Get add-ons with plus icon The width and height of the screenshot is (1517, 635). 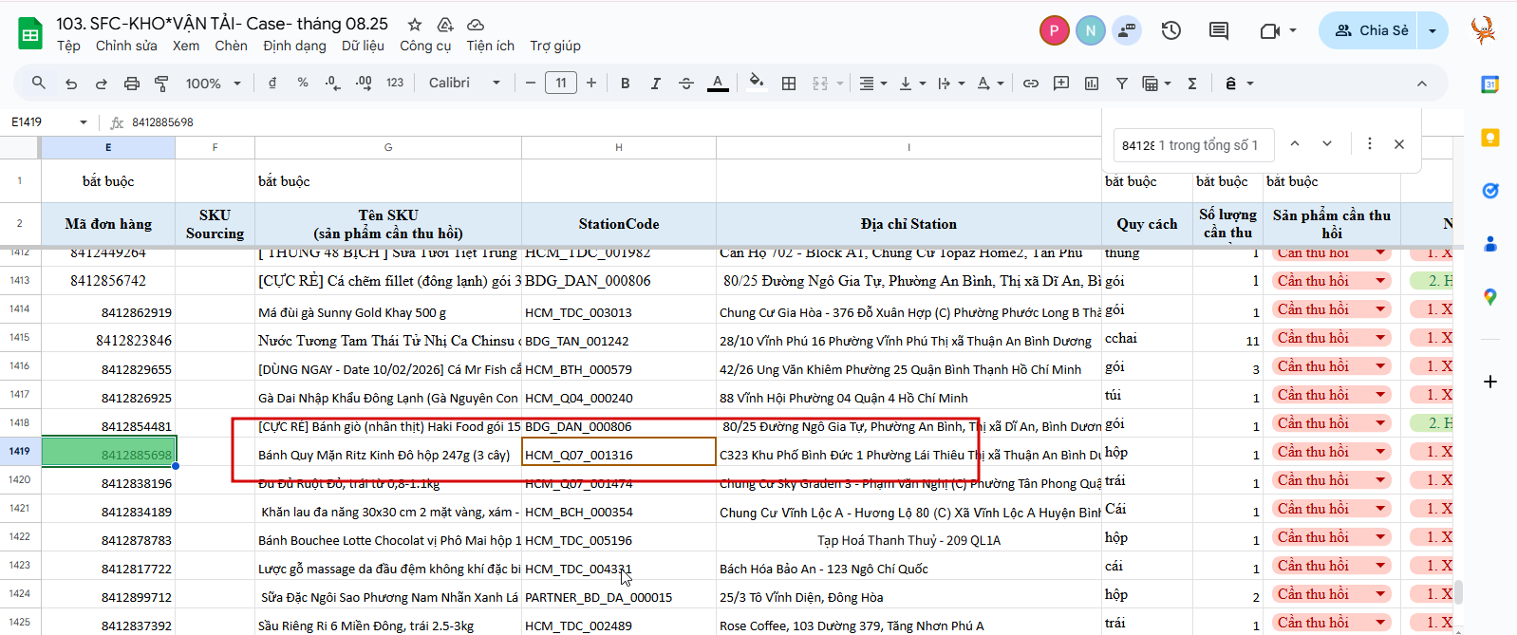tap(1490, 382)
